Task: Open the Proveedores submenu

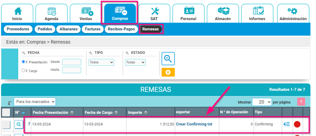Action: (x=18, y=29)
